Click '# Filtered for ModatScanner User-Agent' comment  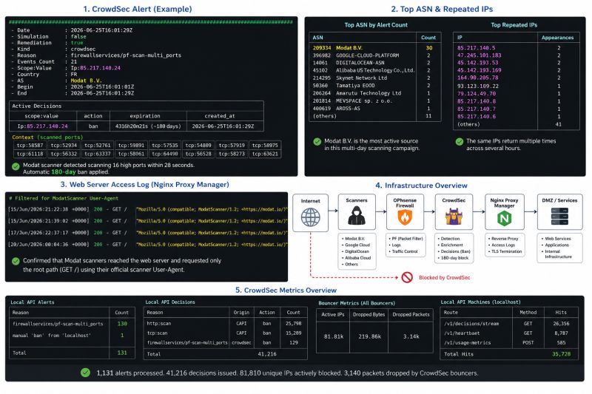click(64, 198)
